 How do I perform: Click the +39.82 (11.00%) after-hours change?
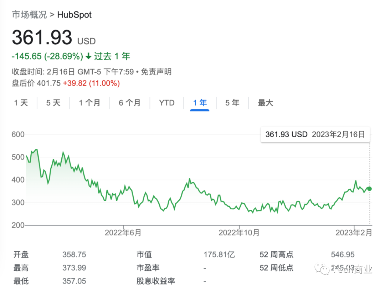tap(91, 83)
